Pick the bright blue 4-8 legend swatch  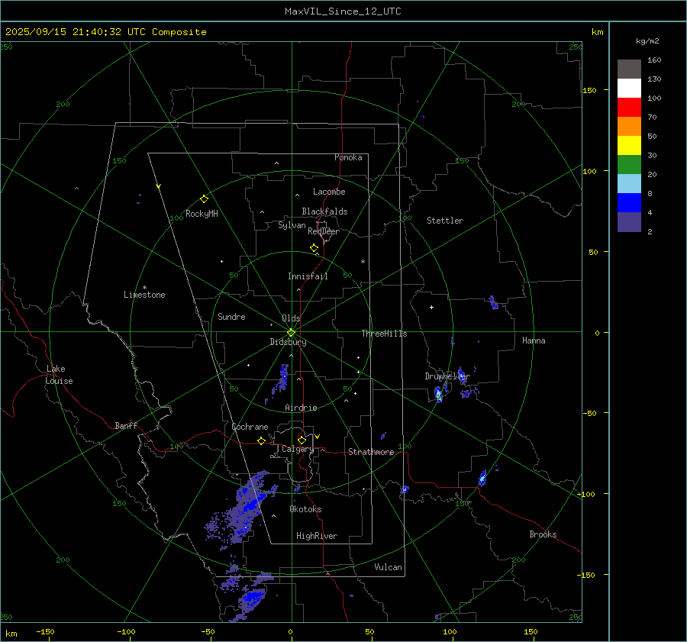629,203
